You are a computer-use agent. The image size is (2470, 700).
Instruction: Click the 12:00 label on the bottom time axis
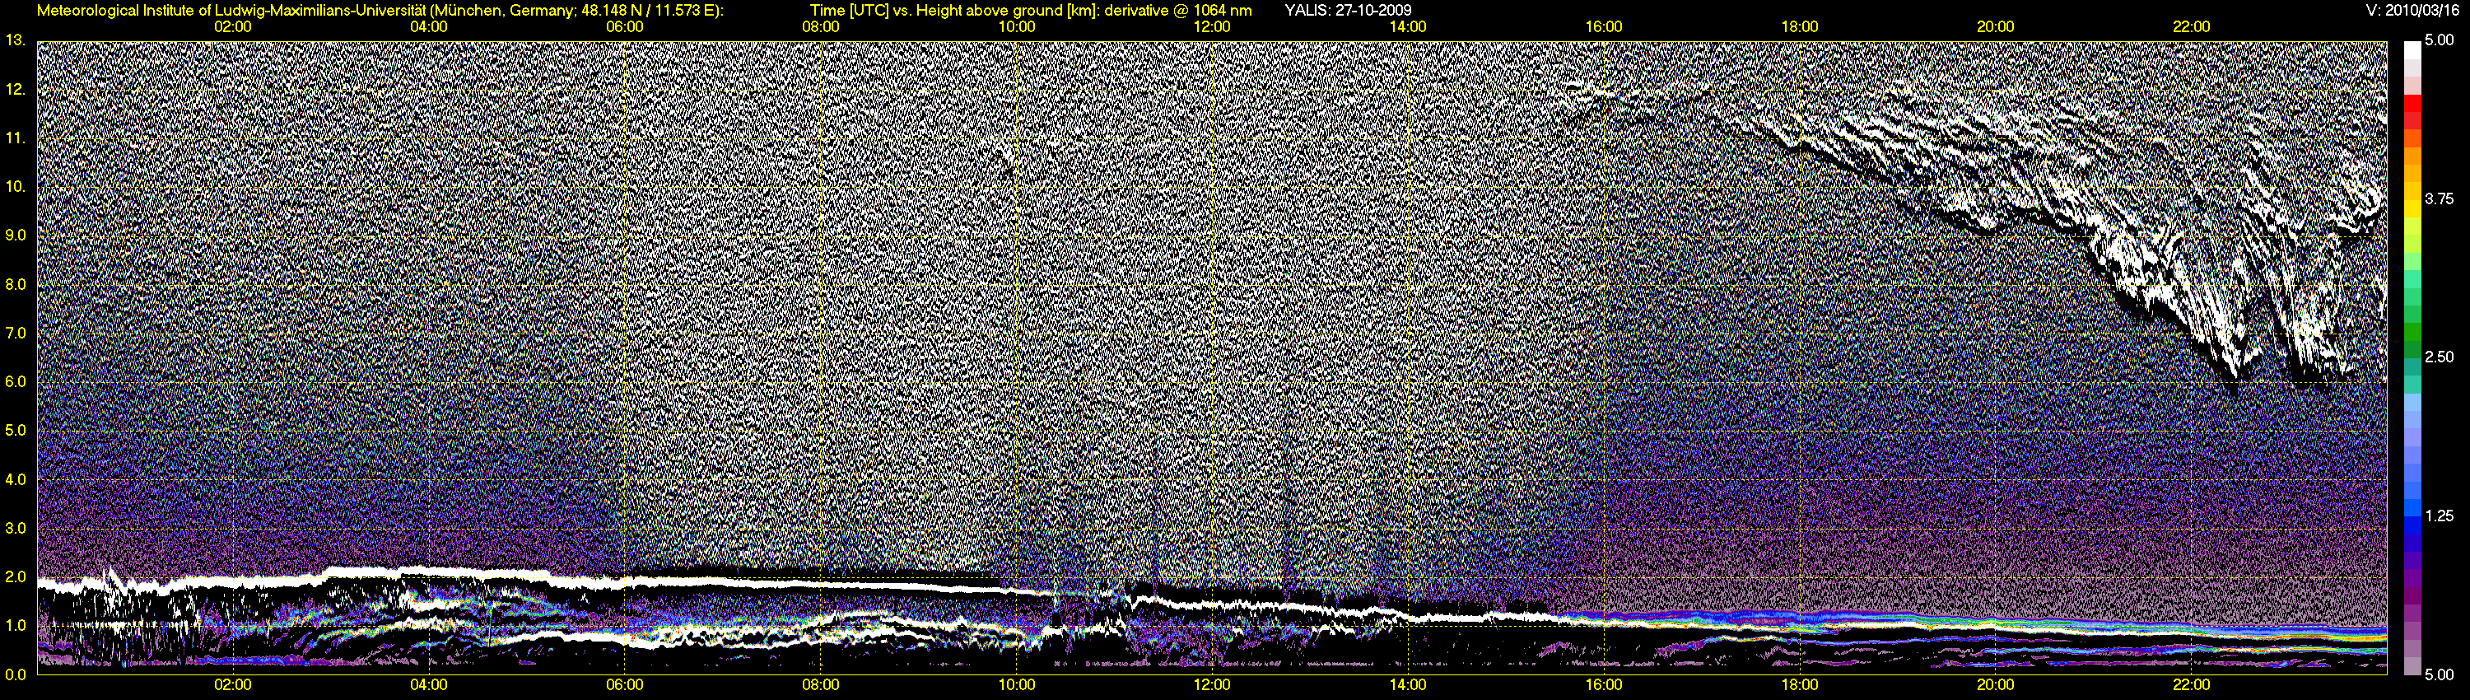pyautogui.click(x=1212, y=684)
